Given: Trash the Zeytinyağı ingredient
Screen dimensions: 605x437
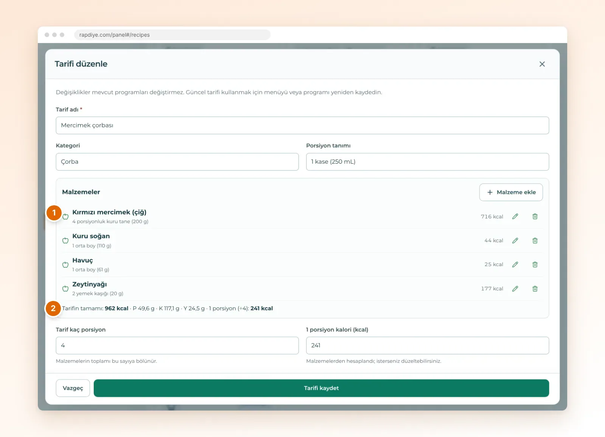Looking at the screenshot, I should click(x=535, y=289).
